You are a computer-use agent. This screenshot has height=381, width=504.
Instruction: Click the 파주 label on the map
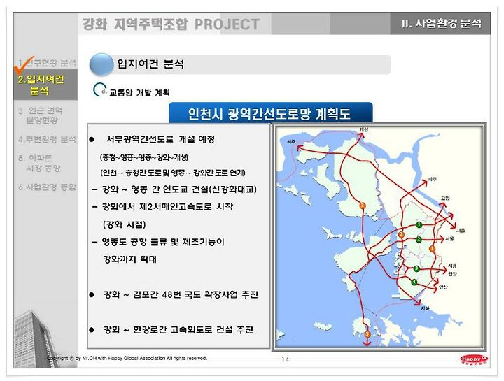(x=433, y=179)
